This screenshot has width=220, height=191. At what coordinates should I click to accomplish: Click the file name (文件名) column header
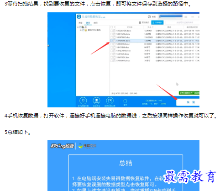pos(130,27)
